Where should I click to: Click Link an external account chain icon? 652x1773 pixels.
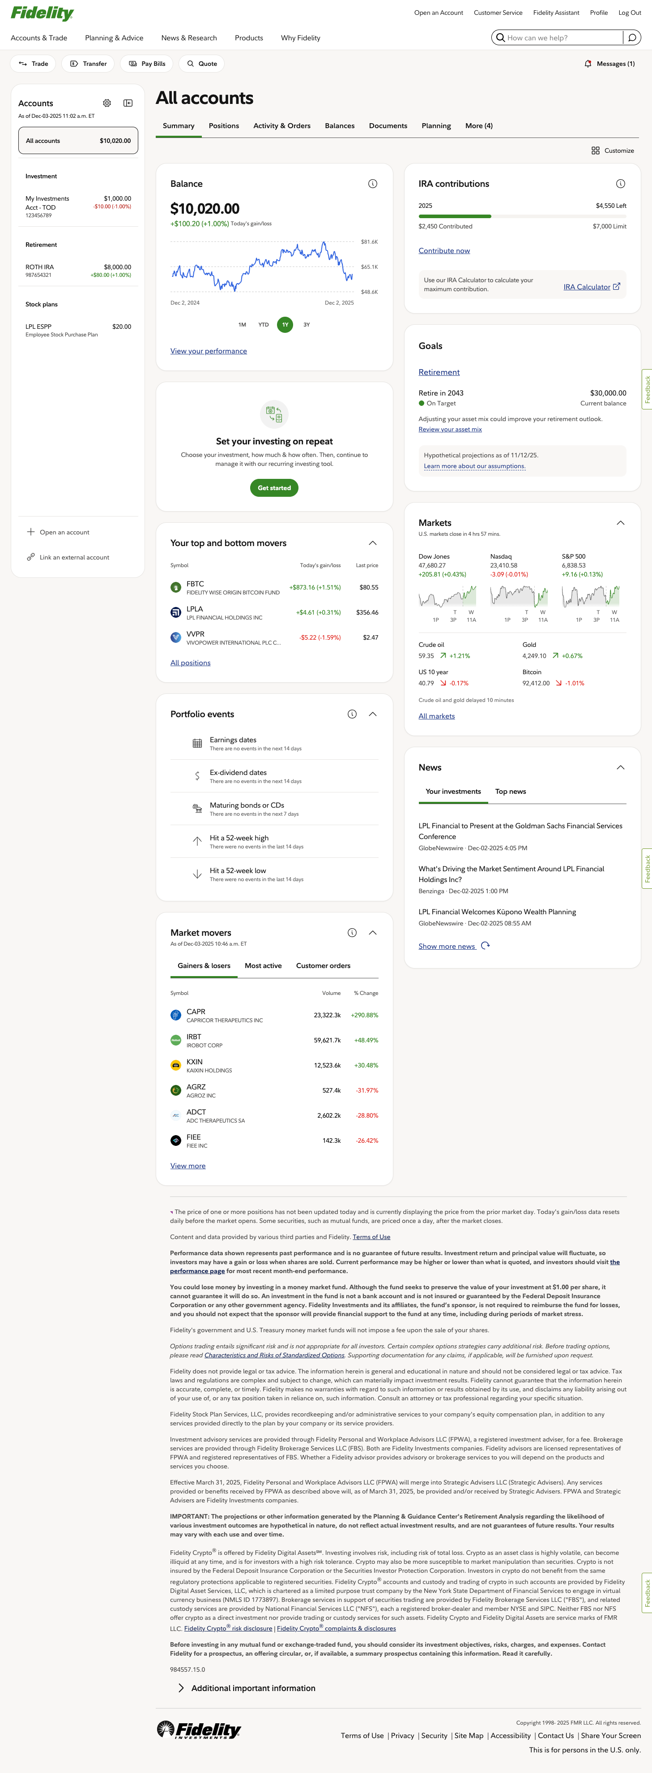pyautogui.click(x=31, y=558)
